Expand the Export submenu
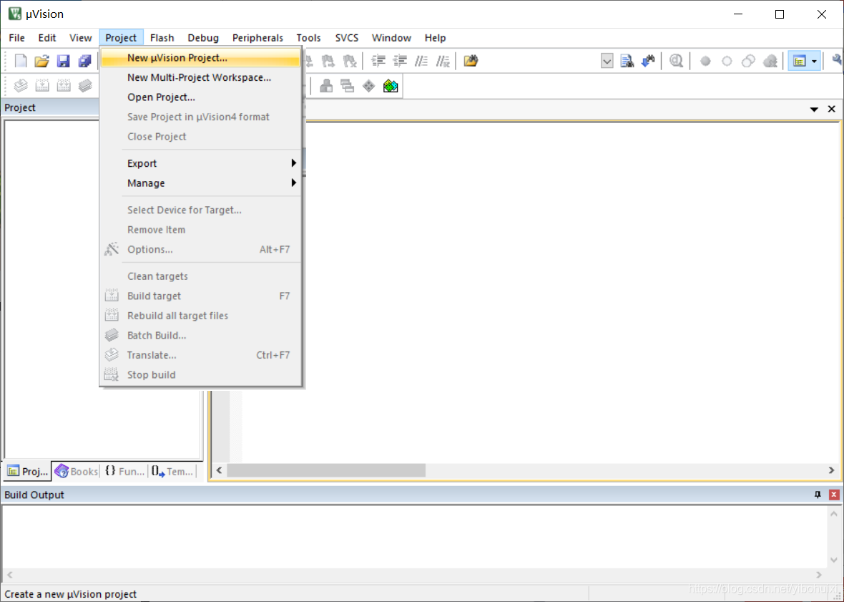The height and width of the screenshot is (602, 844). (x=200, y=163)
